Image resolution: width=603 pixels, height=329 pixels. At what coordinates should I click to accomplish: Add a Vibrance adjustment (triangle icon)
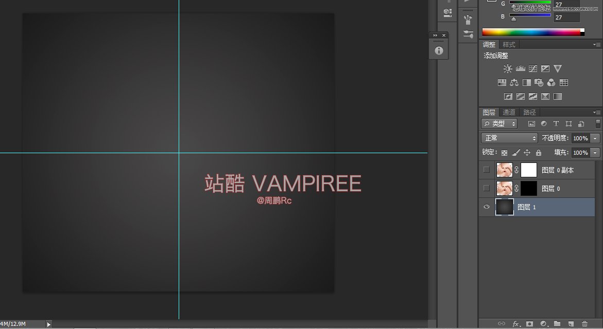[x=558, y=69]
